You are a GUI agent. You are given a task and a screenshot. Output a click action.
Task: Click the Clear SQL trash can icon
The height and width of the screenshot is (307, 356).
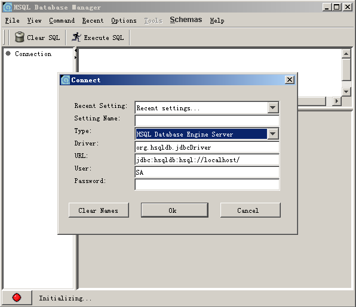[x=20, y=37]
